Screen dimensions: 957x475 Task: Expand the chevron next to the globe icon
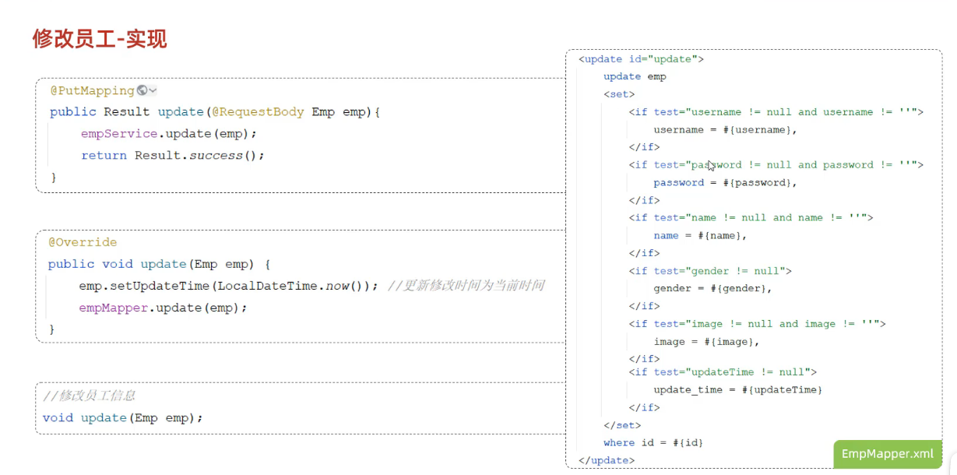point(153,91)
